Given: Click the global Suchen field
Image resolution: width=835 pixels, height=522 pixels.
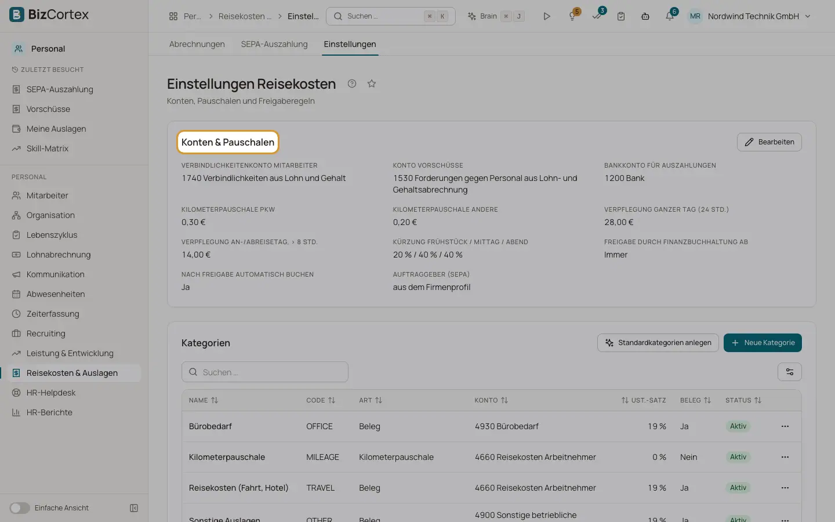Looking at the screenshot, I should 391,16.
